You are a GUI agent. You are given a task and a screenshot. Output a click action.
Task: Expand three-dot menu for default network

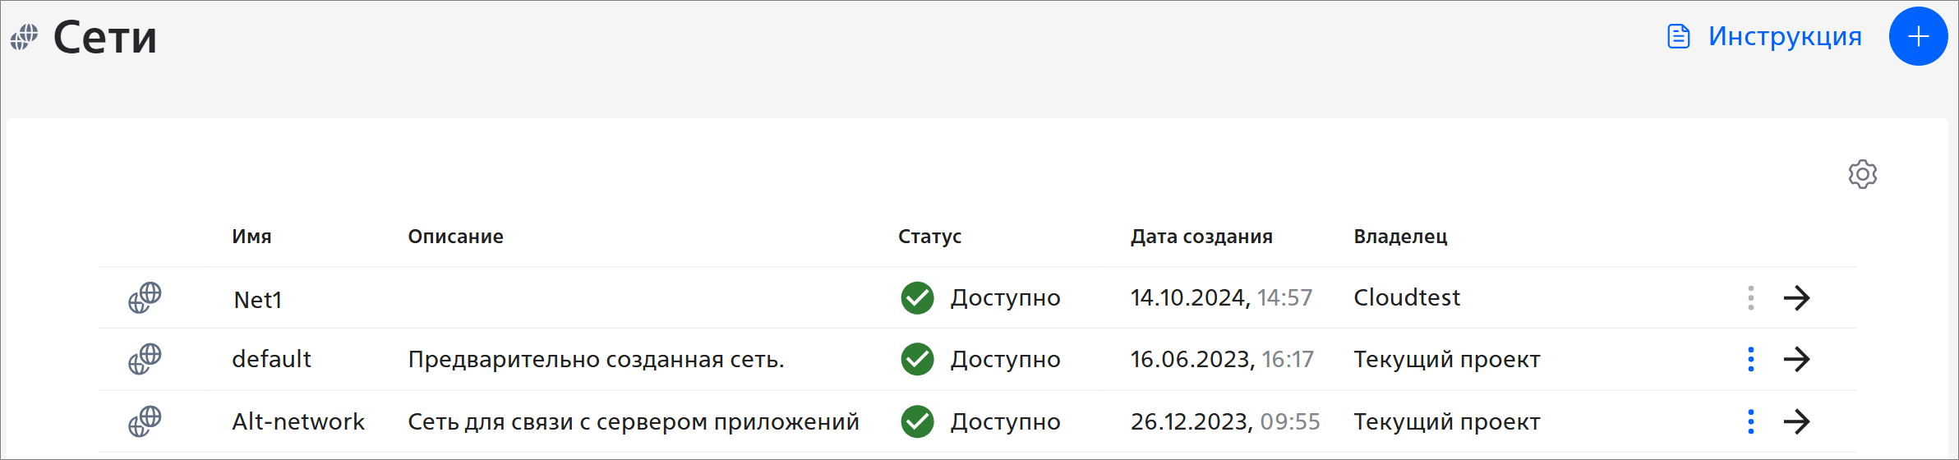1751,359
